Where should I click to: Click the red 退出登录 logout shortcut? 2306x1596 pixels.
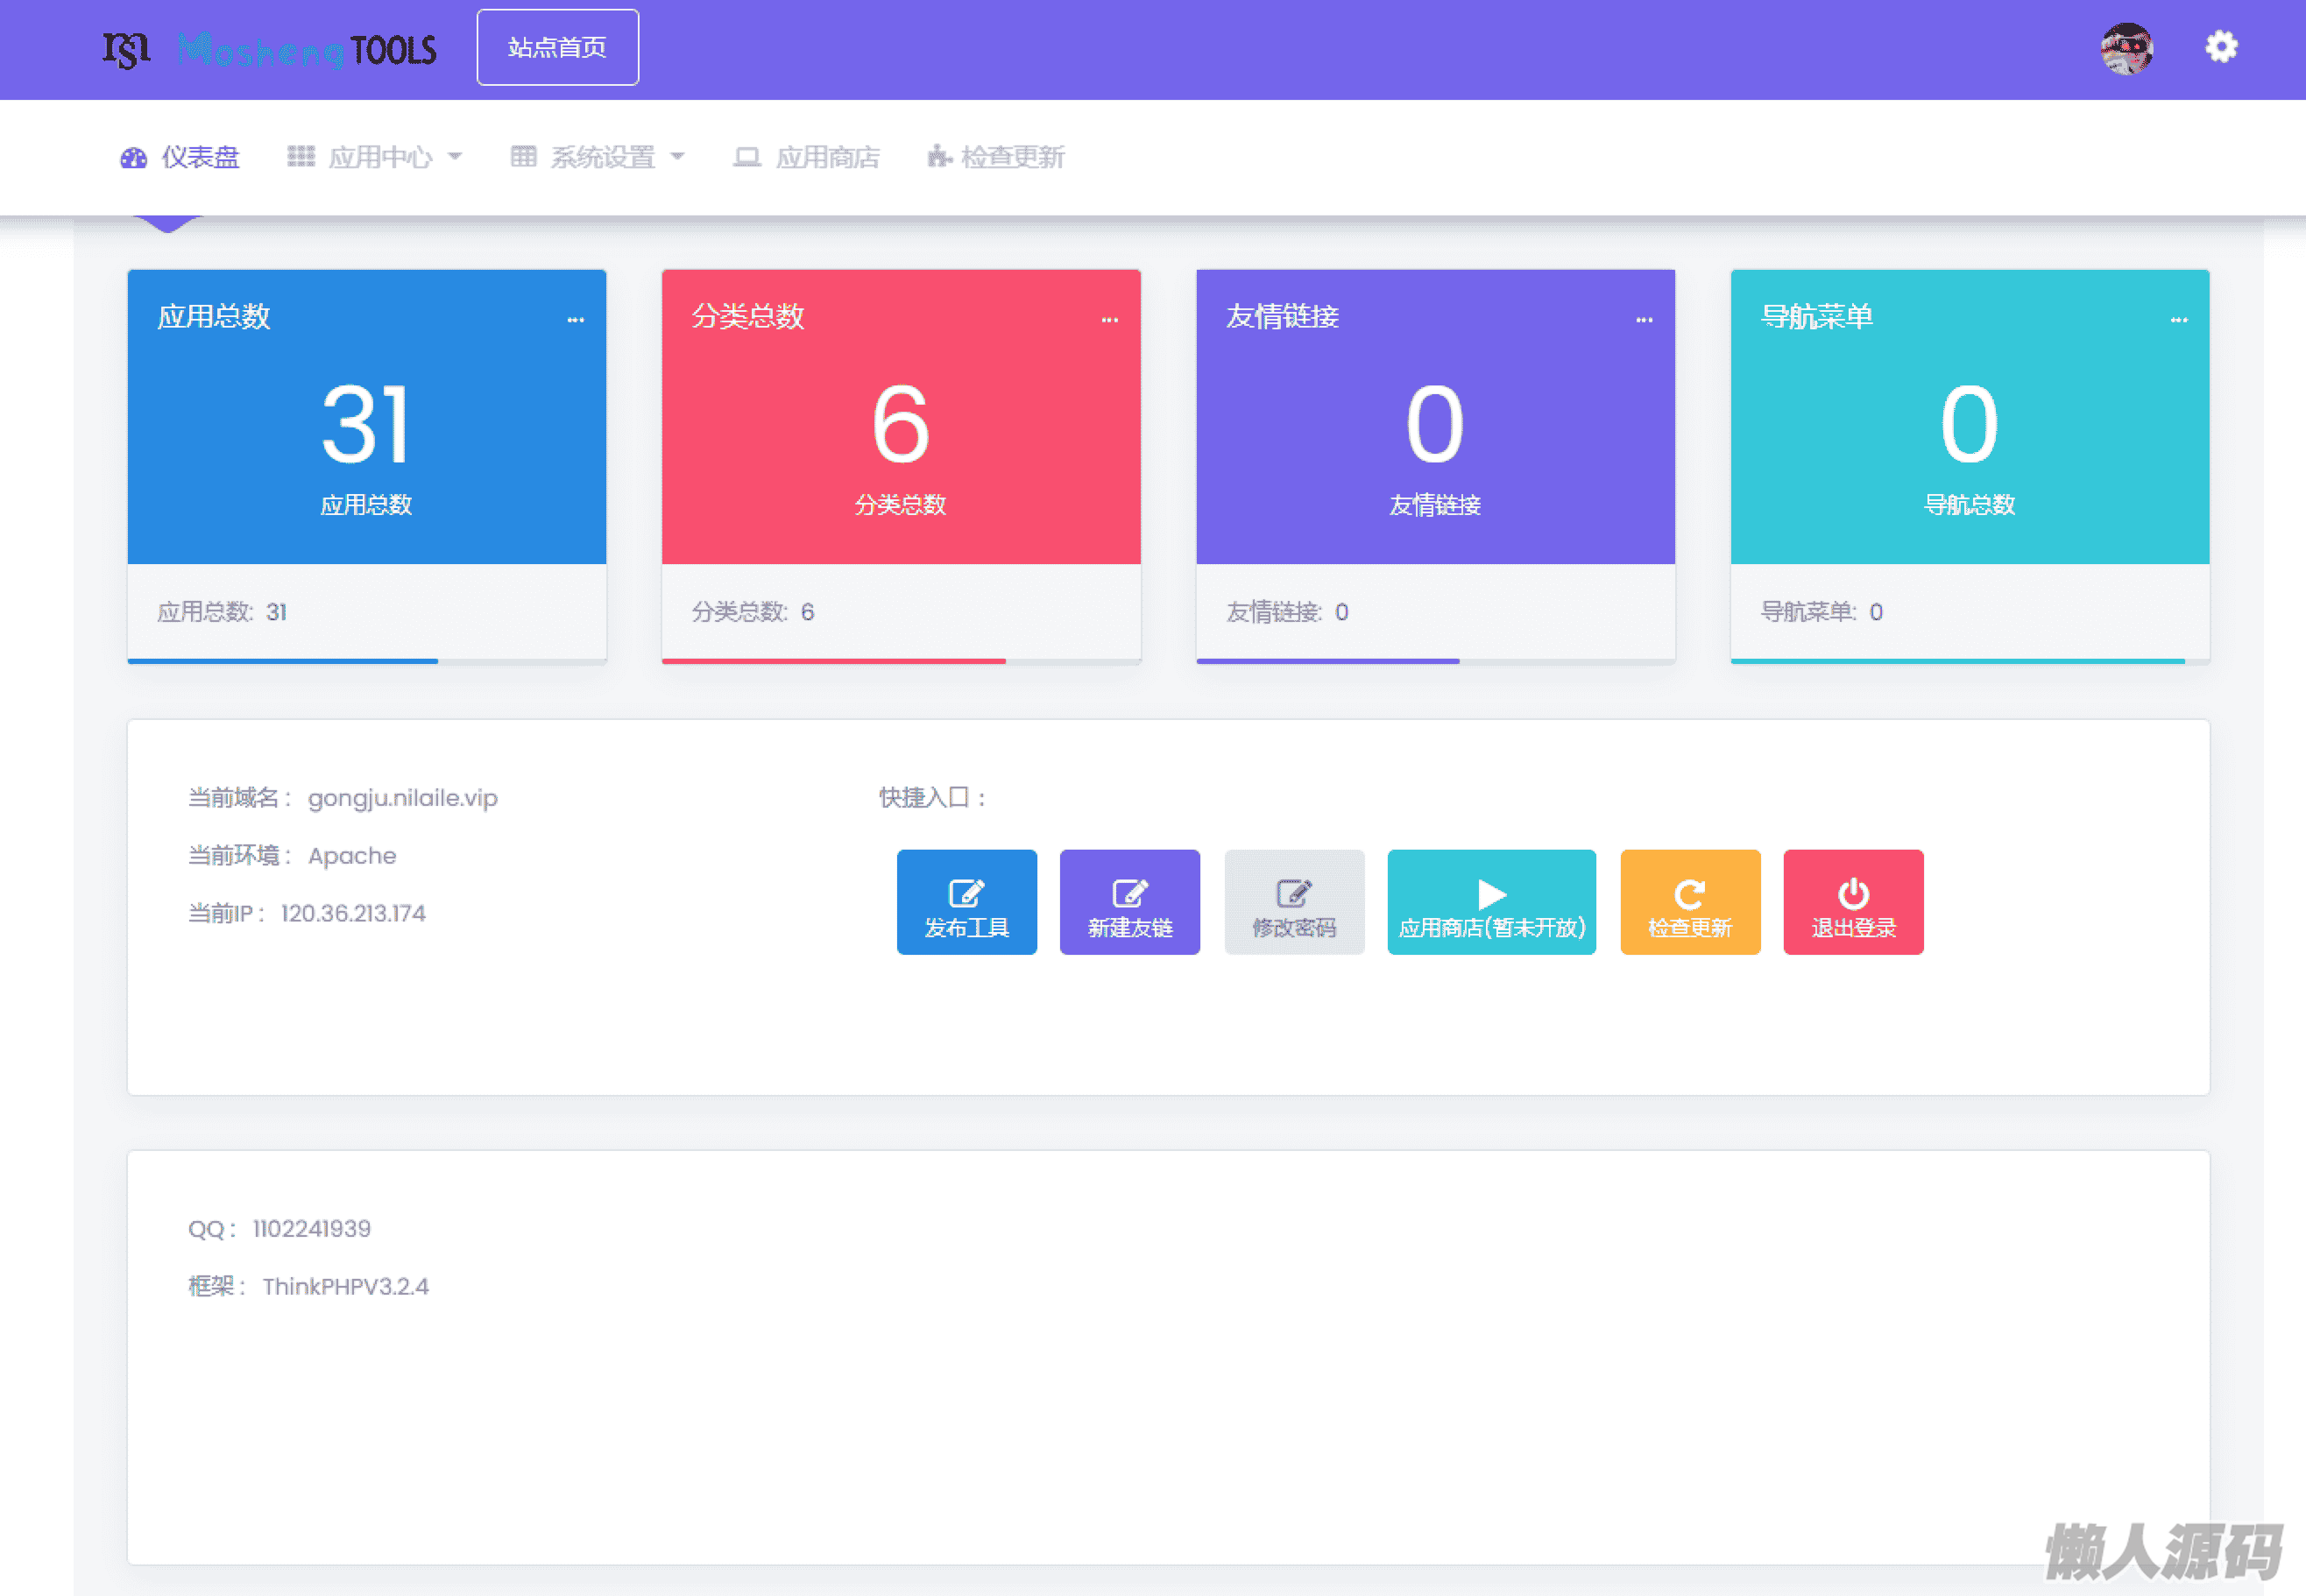pos(1853,902)
